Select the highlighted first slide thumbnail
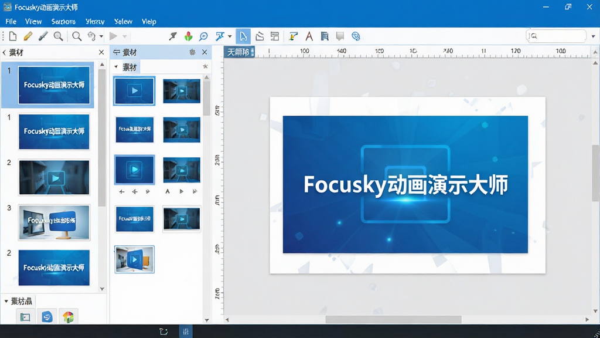 54,84
